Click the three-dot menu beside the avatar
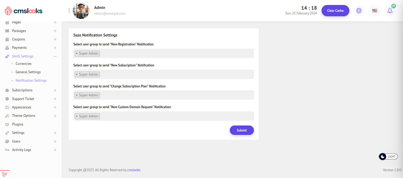Viewport: 403px width, 178px height. click(x=69, y=11)
